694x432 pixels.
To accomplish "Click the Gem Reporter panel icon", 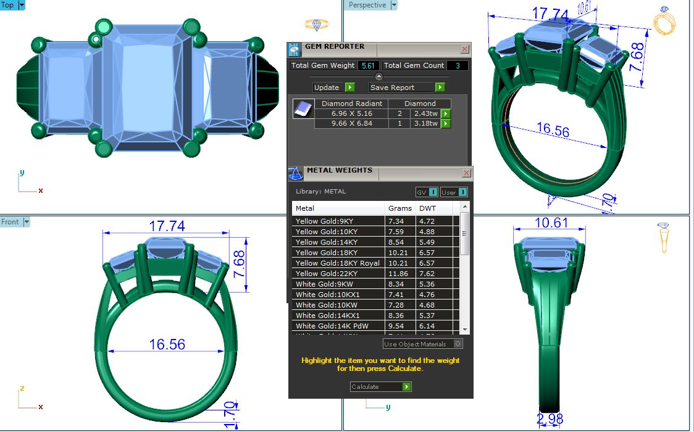I will [295, 49].
